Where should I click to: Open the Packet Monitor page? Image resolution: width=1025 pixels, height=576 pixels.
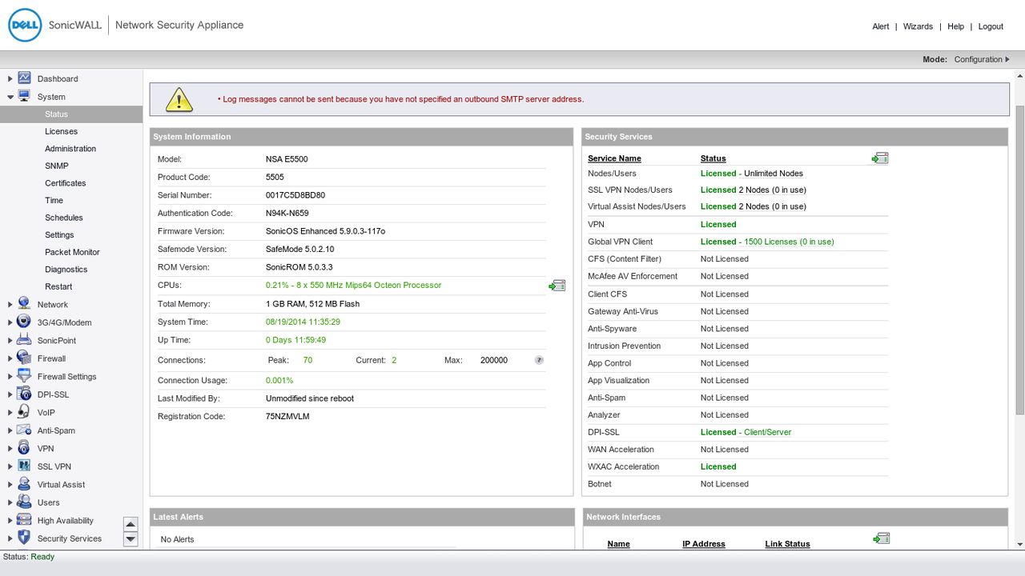tap(72, 252)
